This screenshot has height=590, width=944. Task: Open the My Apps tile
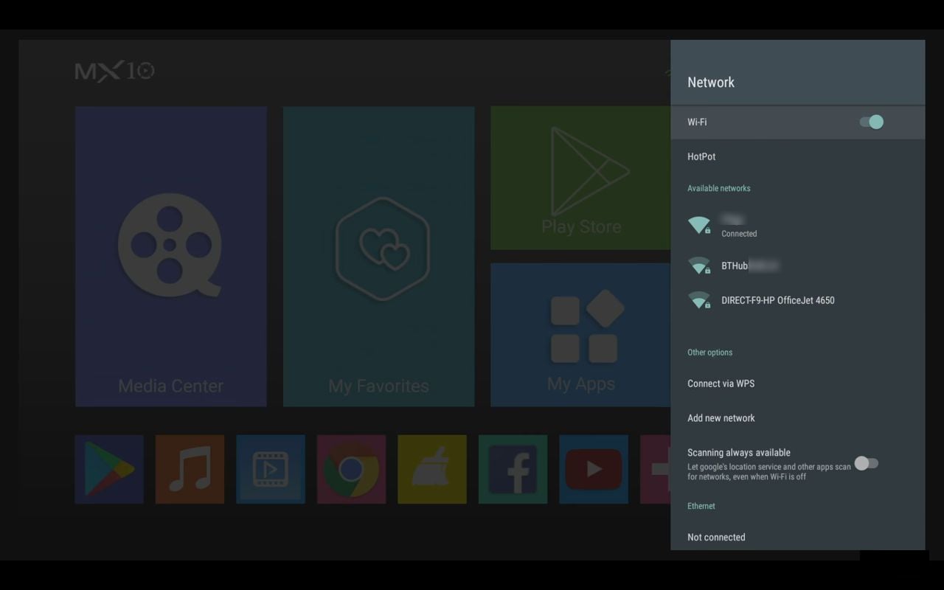click(580, 334)
